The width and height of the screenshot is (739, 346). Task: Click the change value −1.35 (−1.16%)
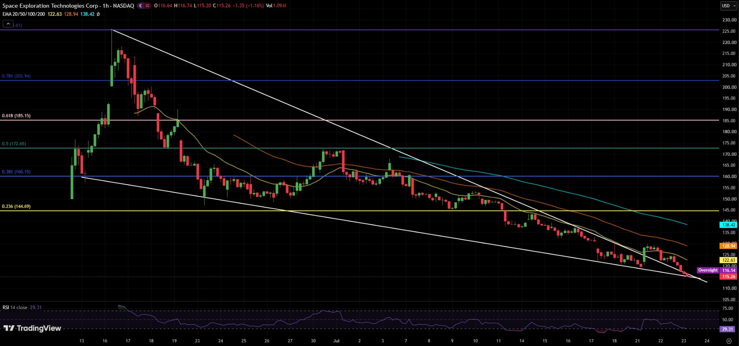tap(248, 6)
